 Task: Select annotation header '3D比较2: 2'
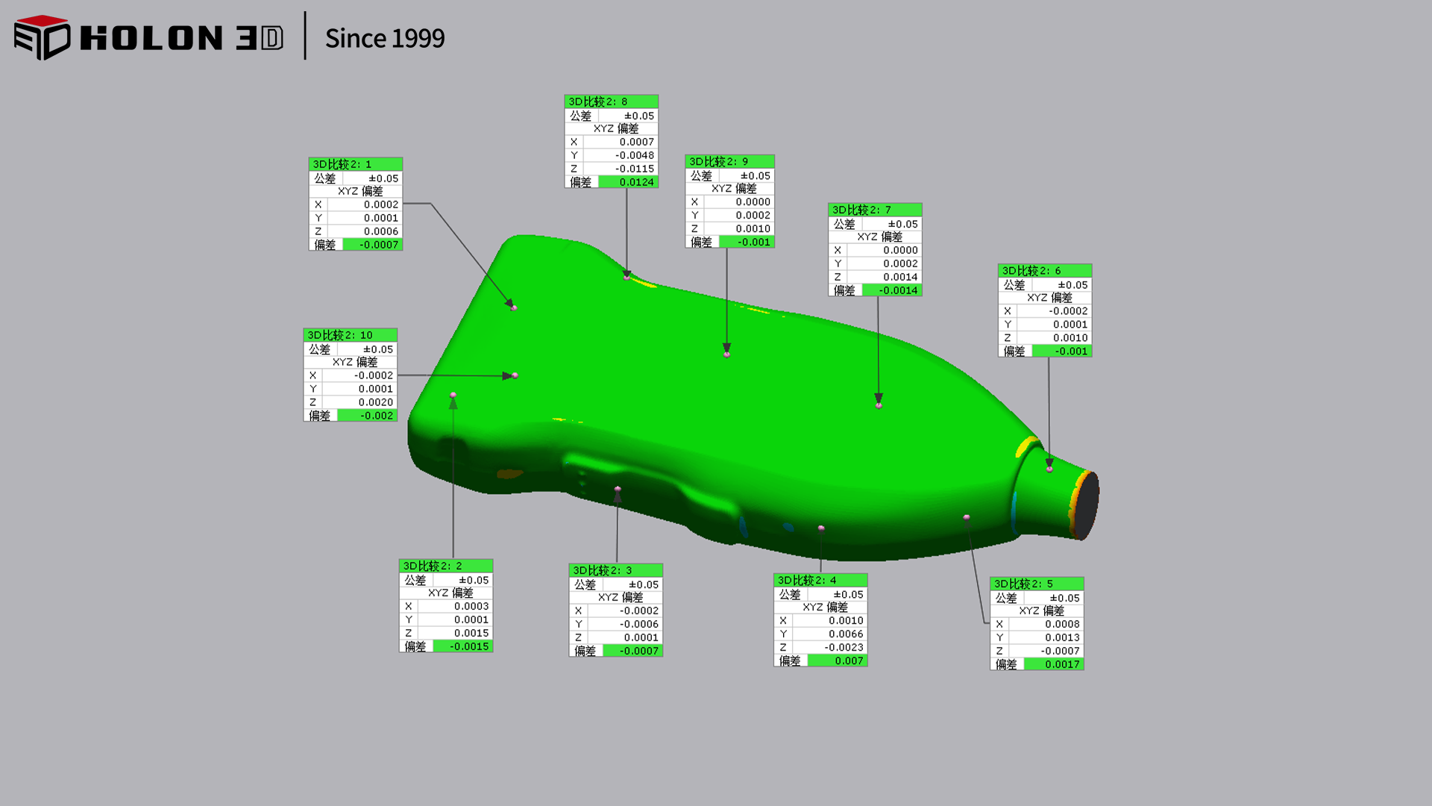click(445, 566)
